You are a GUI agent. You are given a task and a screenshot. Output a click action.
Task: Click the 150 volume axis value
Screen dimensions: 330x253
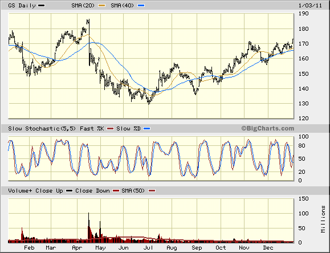[303, 199]
